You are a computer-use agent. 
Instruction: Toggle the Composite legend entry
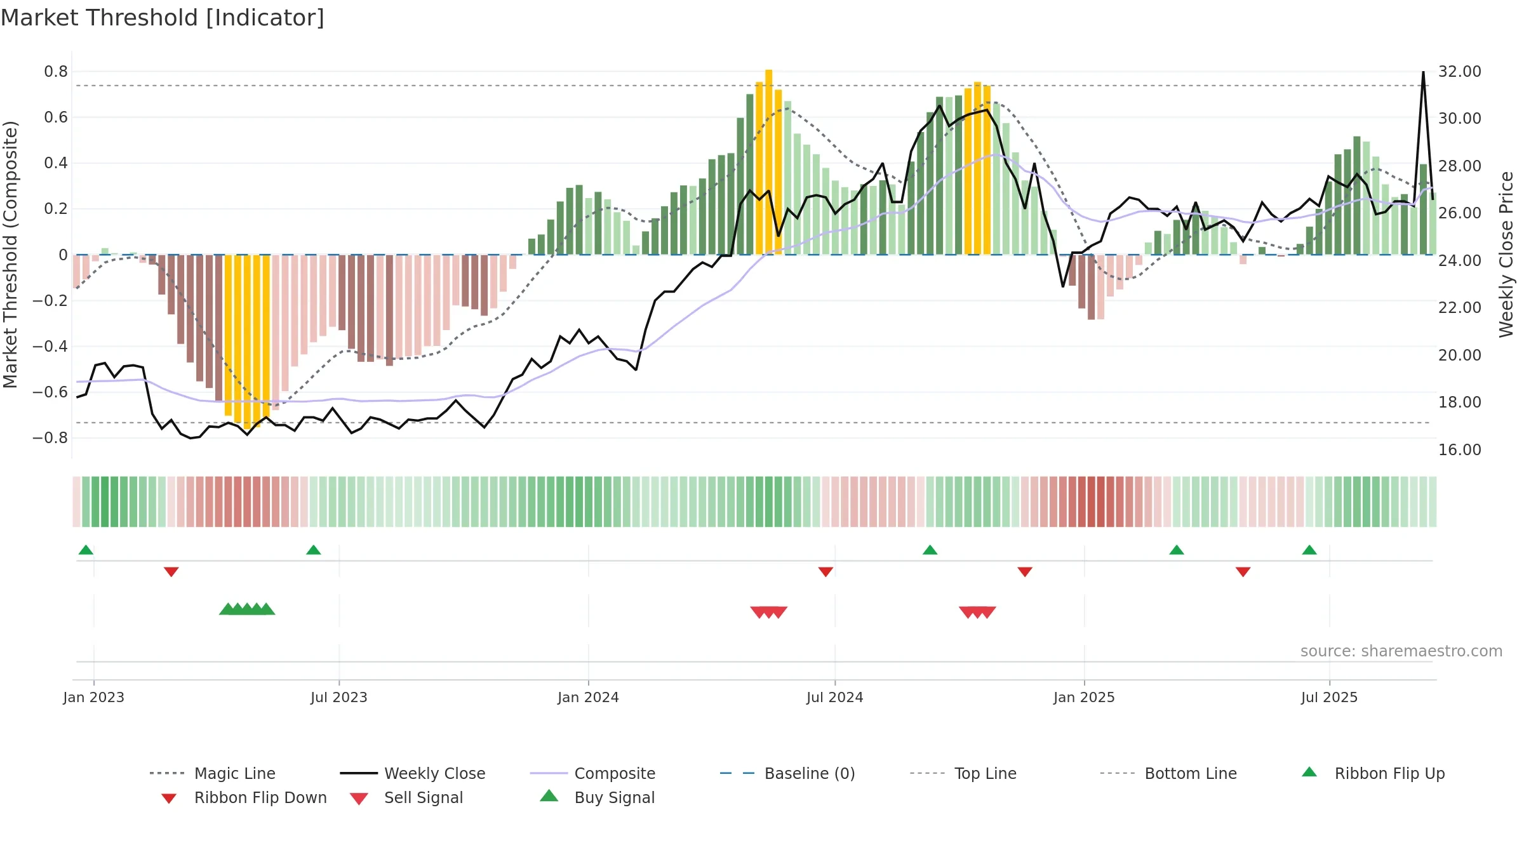click(592, 773)
